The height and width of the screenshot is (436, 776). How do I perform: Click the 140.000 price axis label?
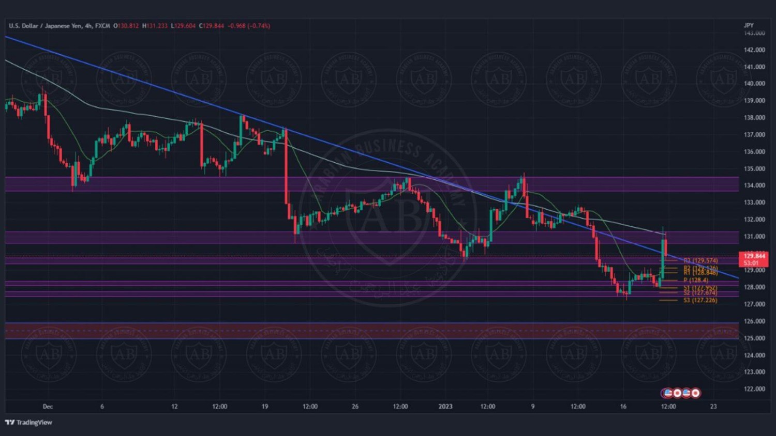[754, 83]
